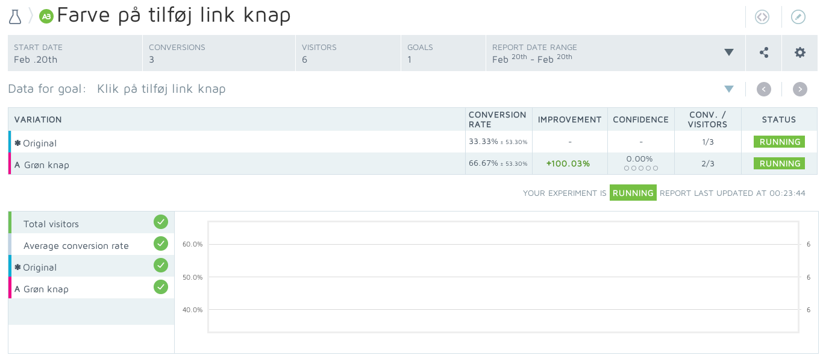
Task: Click the experiments flask icon
Action: [x=15, y=16]
